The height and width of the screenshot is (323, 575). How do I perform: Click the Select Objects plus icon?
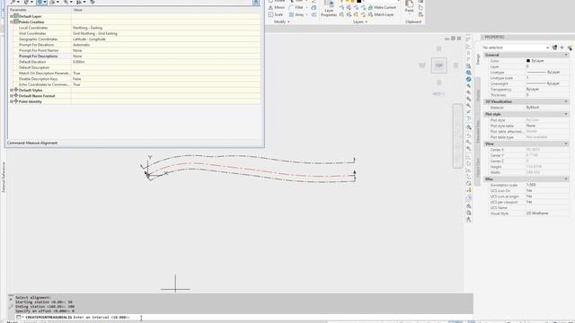click(562, 48)
